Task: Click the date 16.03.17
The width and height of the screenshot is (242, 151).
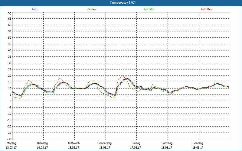Action: [105, 148]
